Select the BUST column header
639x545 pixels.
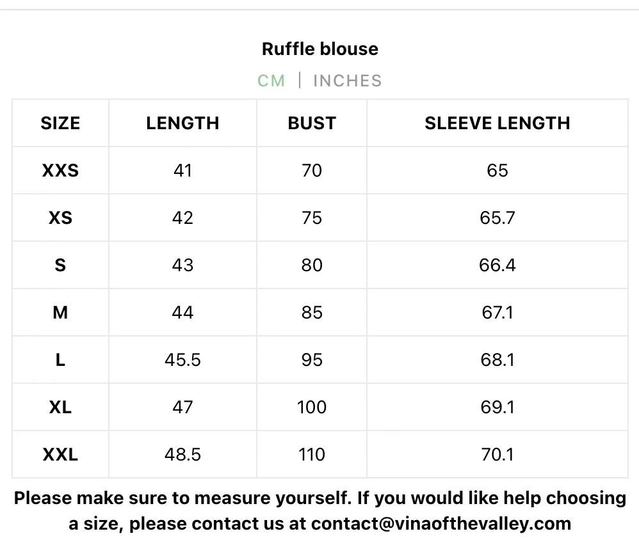pos(312,123)
